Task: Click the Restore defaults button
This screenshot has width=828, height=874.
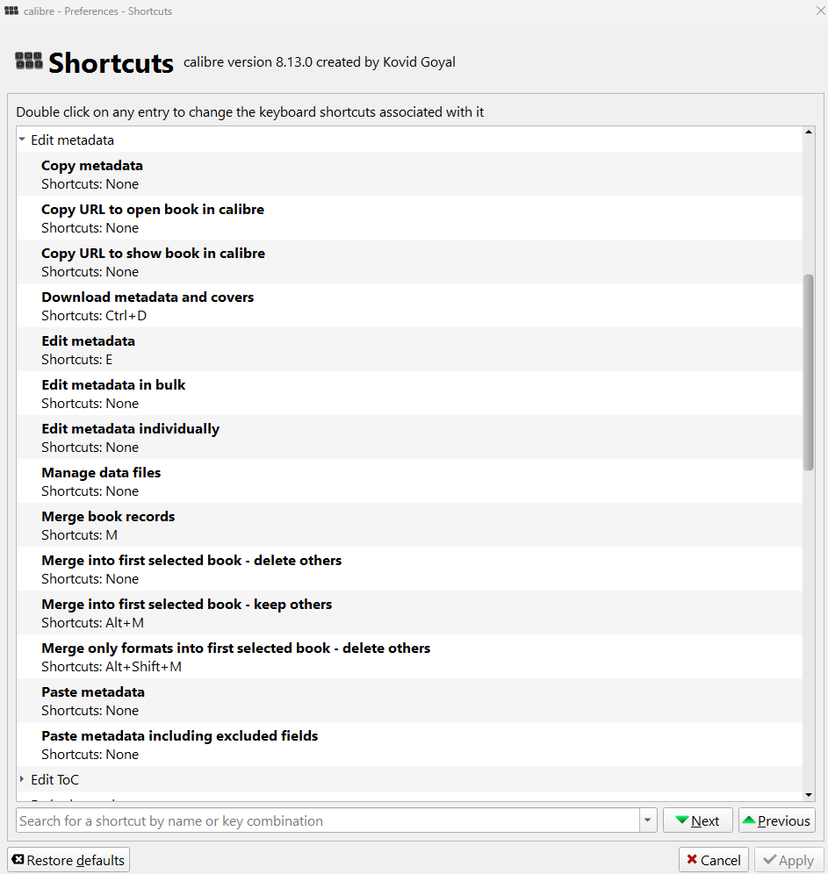Action: click(68, 860)
